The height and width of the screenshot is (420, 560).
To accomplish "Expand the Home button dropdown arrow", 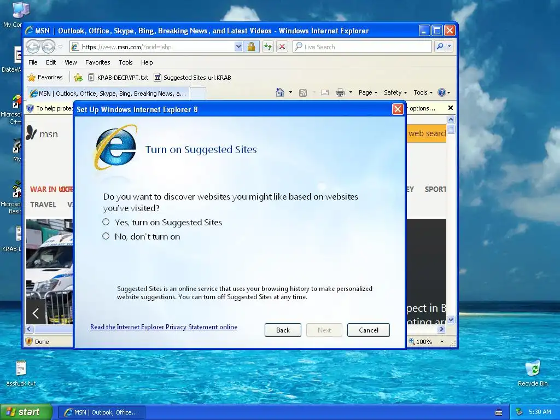I will (290, 92).
